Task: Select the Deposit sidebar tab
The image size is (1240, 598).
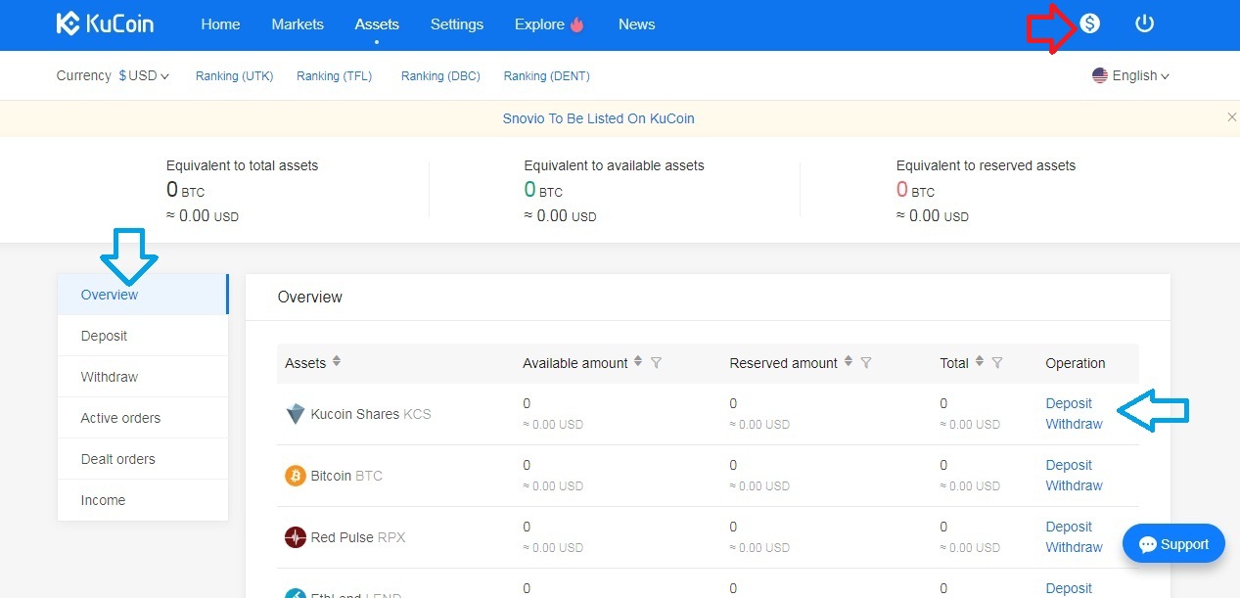Action: click(x=105, y=336)
